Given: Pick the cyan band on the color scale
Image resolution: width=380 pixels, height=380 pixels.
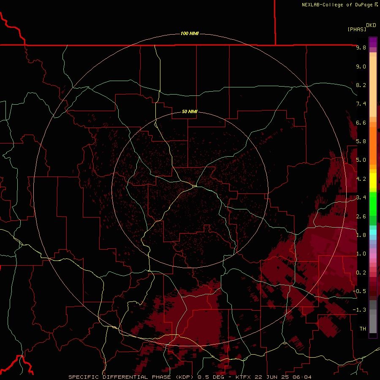Looking at the screenshot, I should tap(373, 232).
